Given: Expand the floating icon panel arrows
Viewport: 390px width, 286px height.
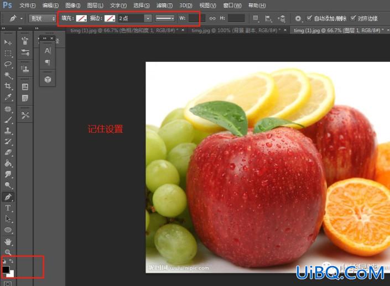Looking at the screenshot, I should (x=44, y=38).
